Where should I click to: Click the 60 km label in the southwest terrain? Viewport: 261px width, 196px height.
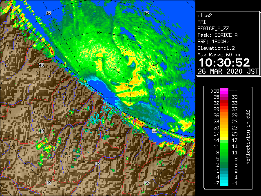[49, 183]
